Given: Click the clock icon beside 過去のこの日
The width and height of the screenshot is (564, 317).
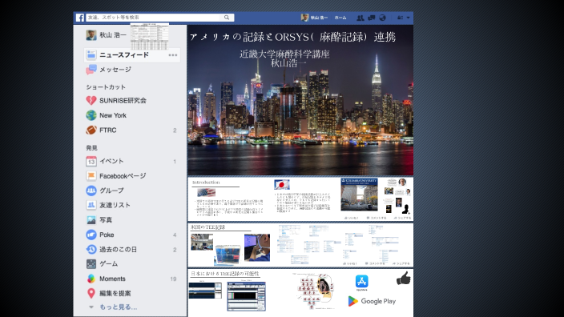Looking at the screenshot, I should [x=91, y=250].
